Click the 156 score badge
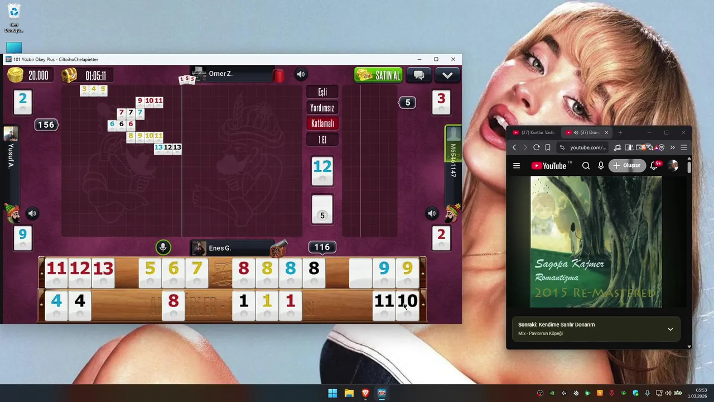Screen dimensions: 714x402 click(46, 125)
